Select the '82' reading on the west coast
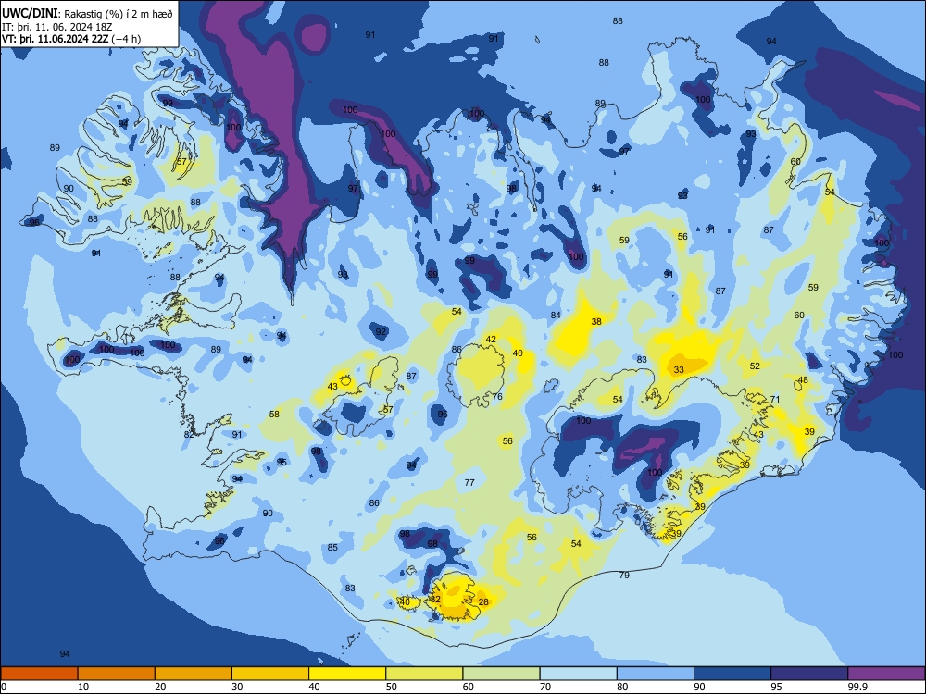Image resolution: width=926 pixels, height=694 pixels. 189,435
